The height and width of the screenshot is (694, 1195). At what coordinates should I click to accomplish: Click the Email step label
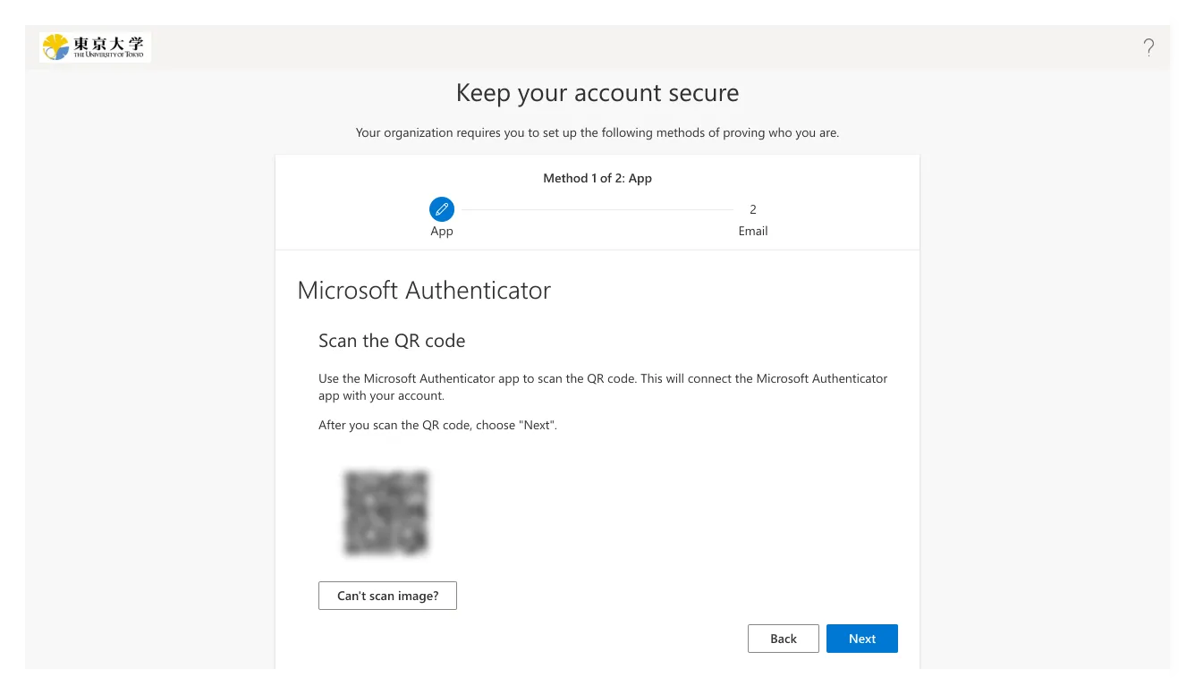click(752, 232)
